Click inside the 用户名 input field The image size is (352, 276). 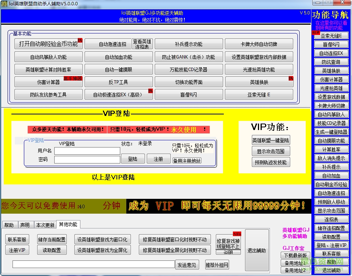click(87, 151)
